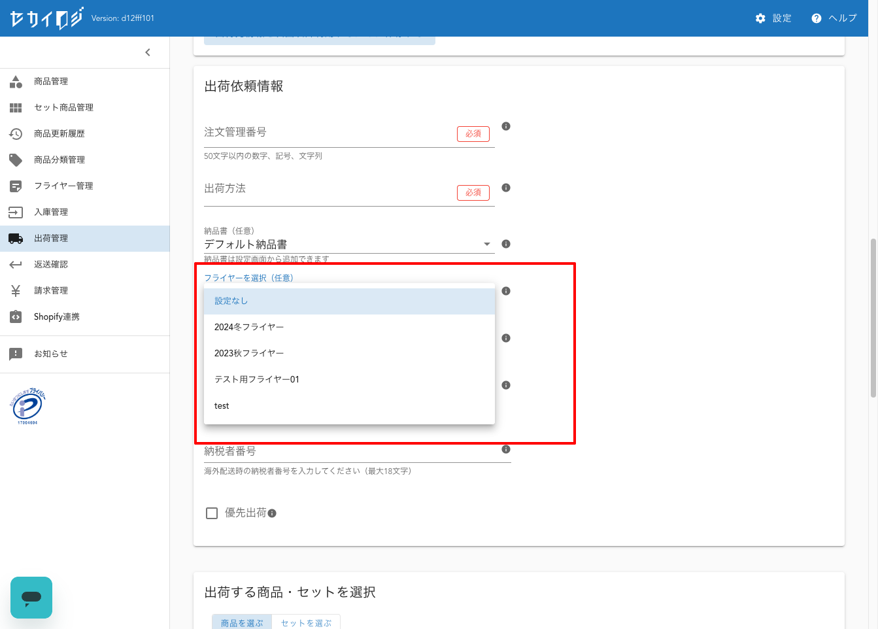Click the セカイロジ logo
The height and width of the screenshot is (629, 878).
pos(46,18)
